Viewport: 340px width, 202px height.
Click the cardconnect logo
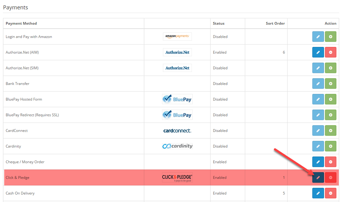[177, 130]
